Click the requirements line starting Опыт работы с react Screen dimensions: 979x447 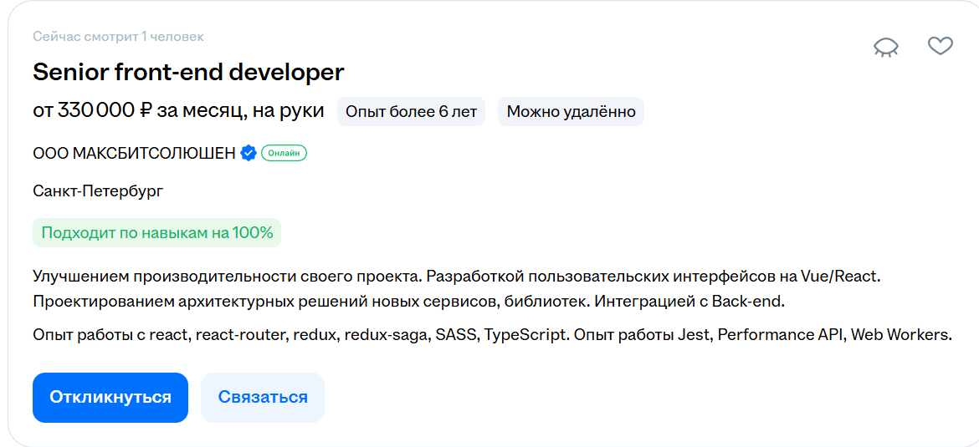coord(492,335)
